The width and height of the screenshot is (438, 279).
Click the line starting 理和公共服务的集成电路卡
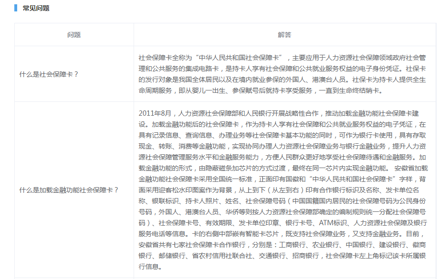click(x=282, y=68)
